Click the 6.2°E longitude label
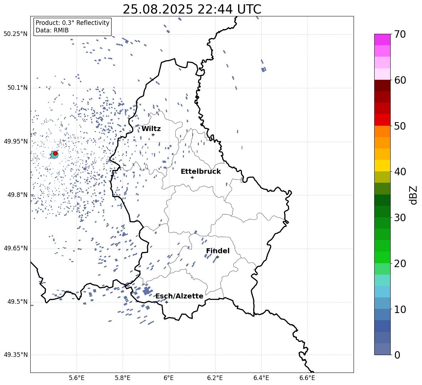This screenshot has height=385, width=422. (x=215, y=378)
